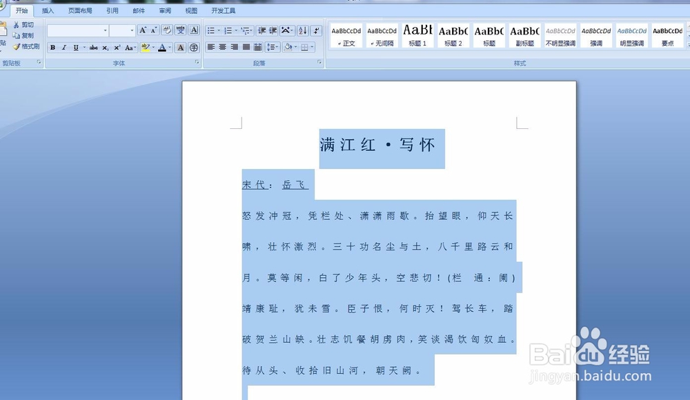Click the Grow Font icon
Image resolution: width=690 pixels, height=400 pixels.
point(143,30)
